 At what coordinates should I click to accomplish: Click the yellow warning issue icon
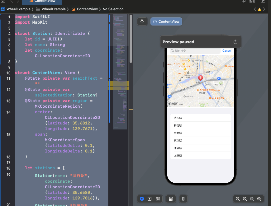[259, 9]
